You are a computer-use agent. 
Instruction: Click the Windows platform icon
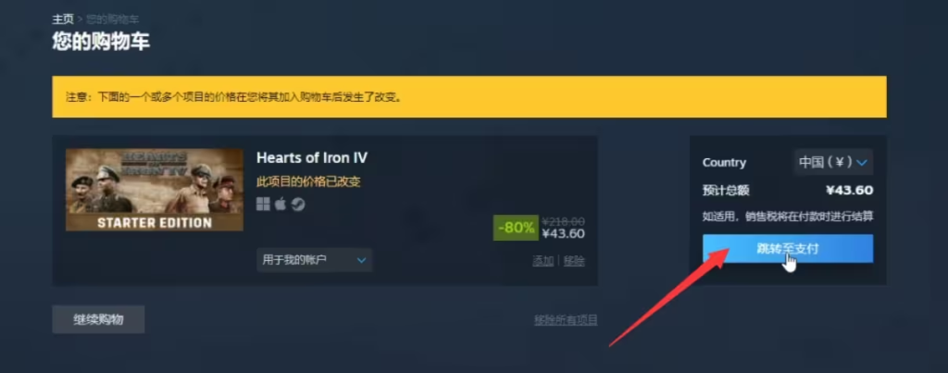[263, 205]
